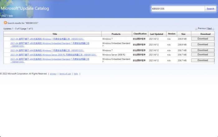Select 安全更新程序 classification in x86 Windows 7 row
The height and width of the screenshot is (137, 218).
point(139,39)
